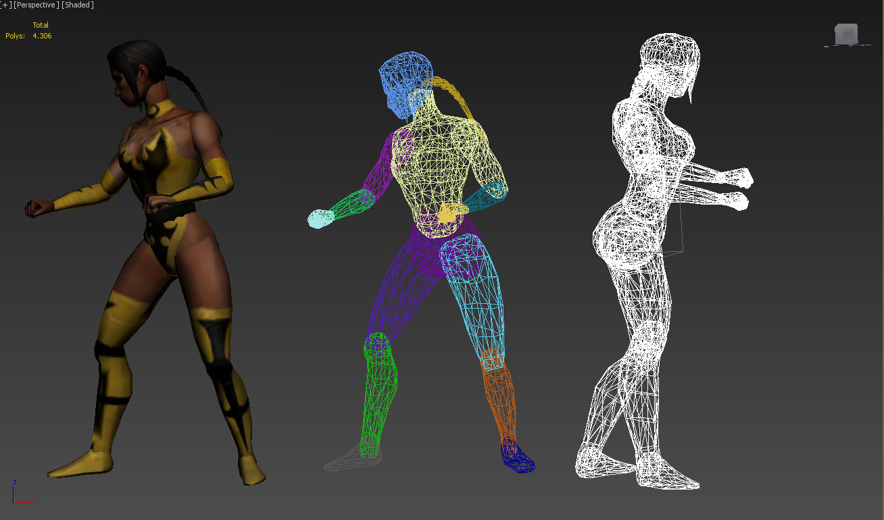884x520 pixels.
Task: Select the light cyan wireframe fist mesh
Action: (x=320, y=218)
